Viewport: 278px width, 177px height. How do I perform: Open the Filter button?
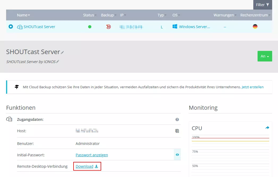pyautogui.click(x=262, y=5)
